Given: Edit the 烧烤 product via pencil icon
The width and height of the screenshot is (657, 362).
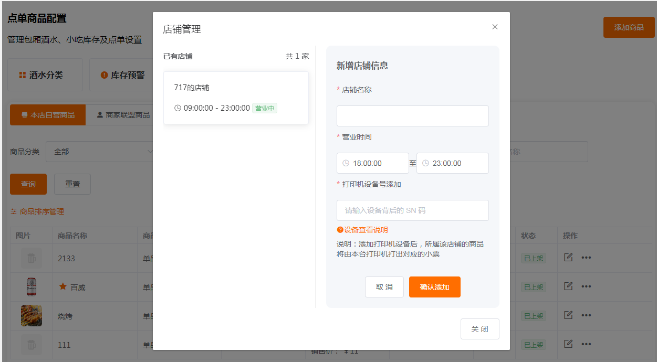Looking at the screenshot, I should point(568,315).
